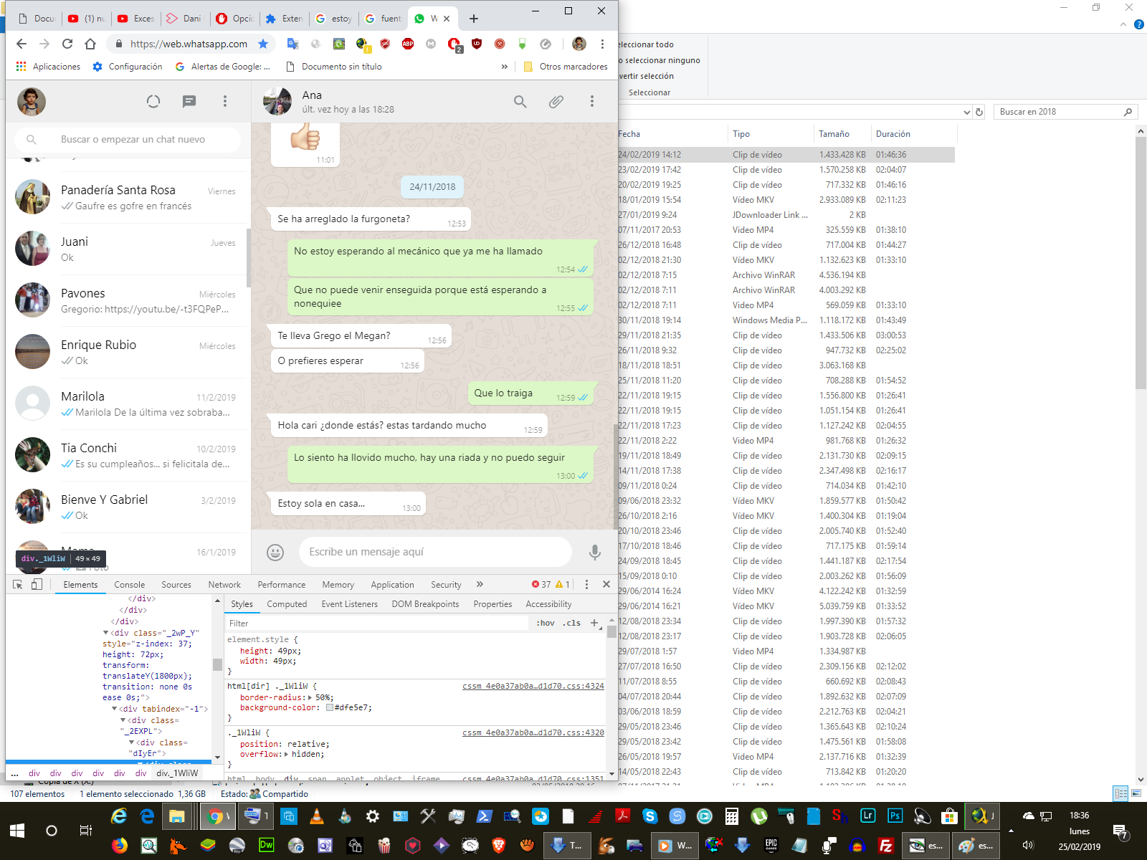Click the #dfe5e7 background color swatch
This screenshot has width=1147, height=860.
pyautogui.click(x=330, y=707)
